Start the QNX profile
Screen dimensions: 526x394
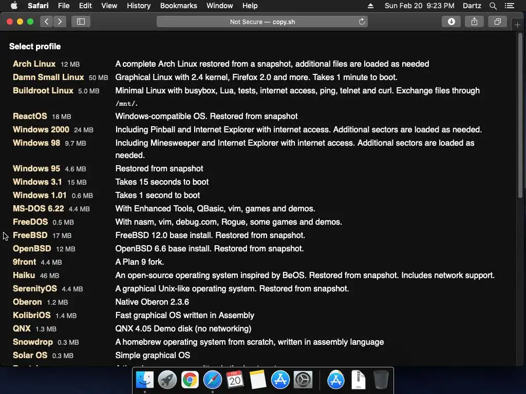(x=22, y=329)
